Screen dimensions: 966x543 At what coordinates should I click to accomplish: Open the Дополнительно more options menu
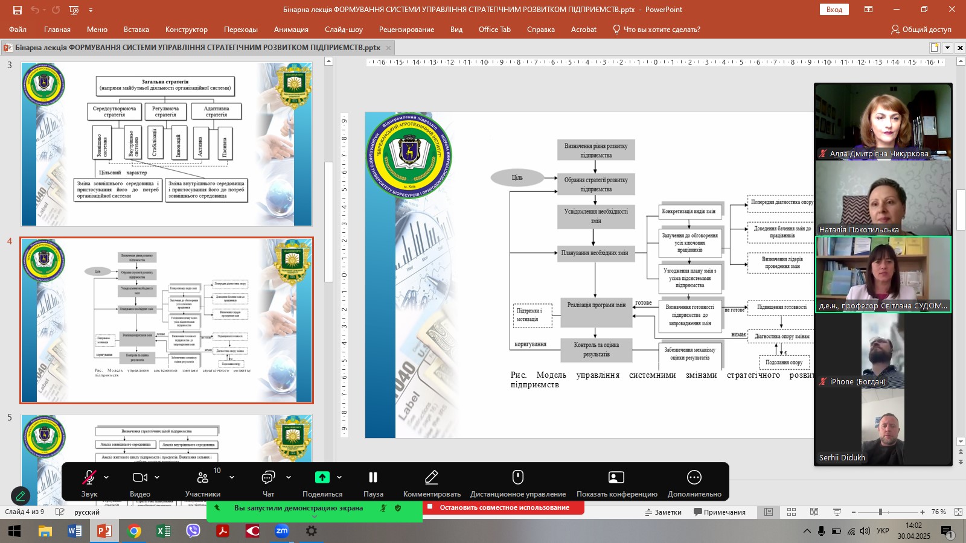[x=694, y=478]
